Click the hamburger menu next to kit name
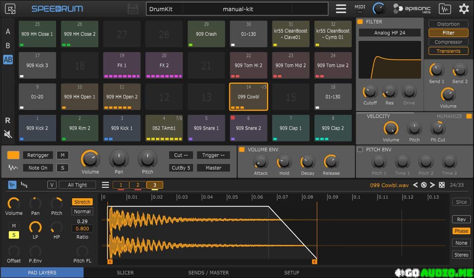The height and width of the screenshot is (278, 474). point(341,9)
